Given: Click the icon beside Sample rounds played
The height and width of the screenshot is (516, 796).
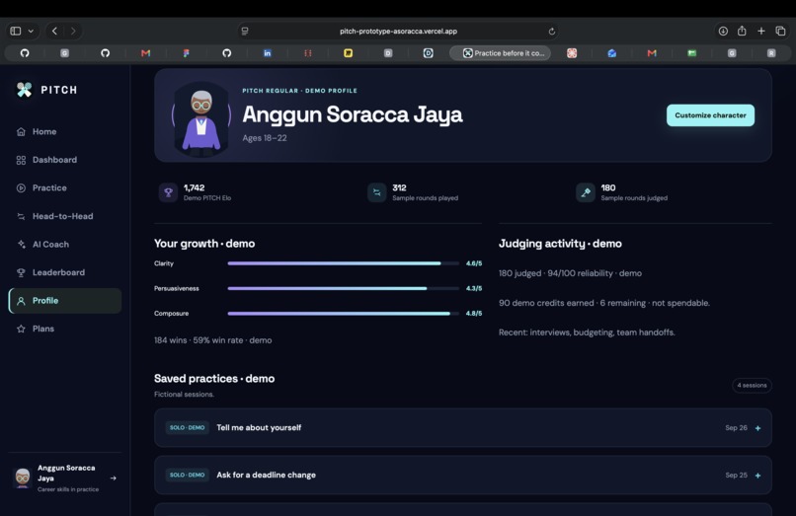Looking at the screenshot, I should click(376, 192).
